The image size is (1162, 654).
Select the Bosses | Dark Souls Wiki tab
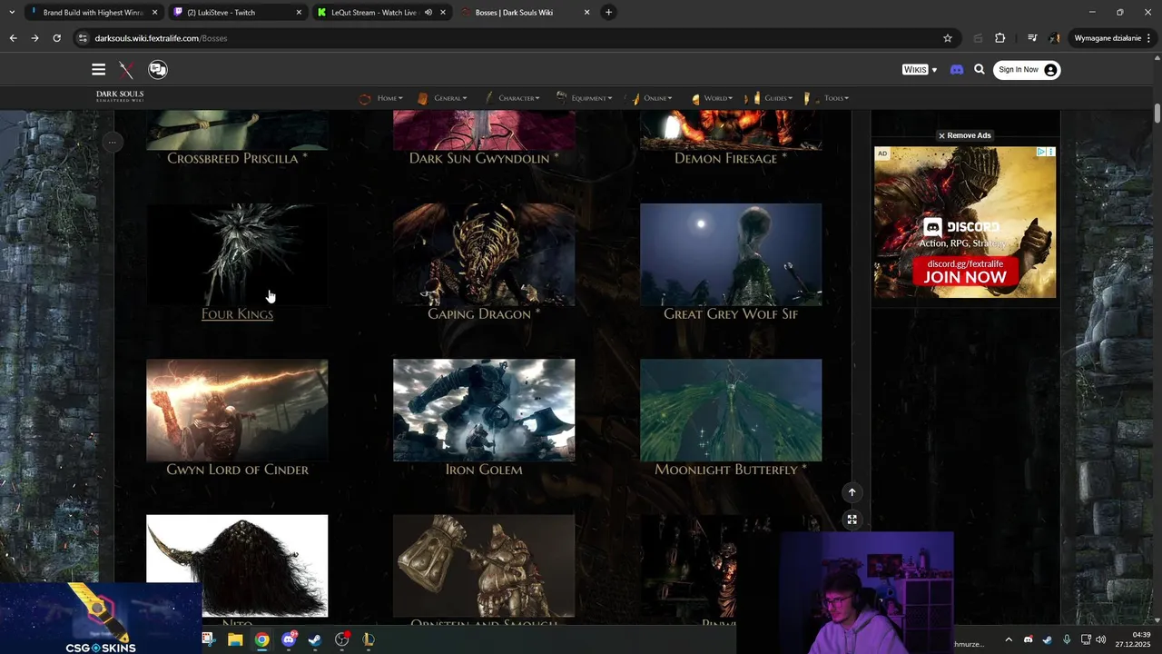[527, 13]
